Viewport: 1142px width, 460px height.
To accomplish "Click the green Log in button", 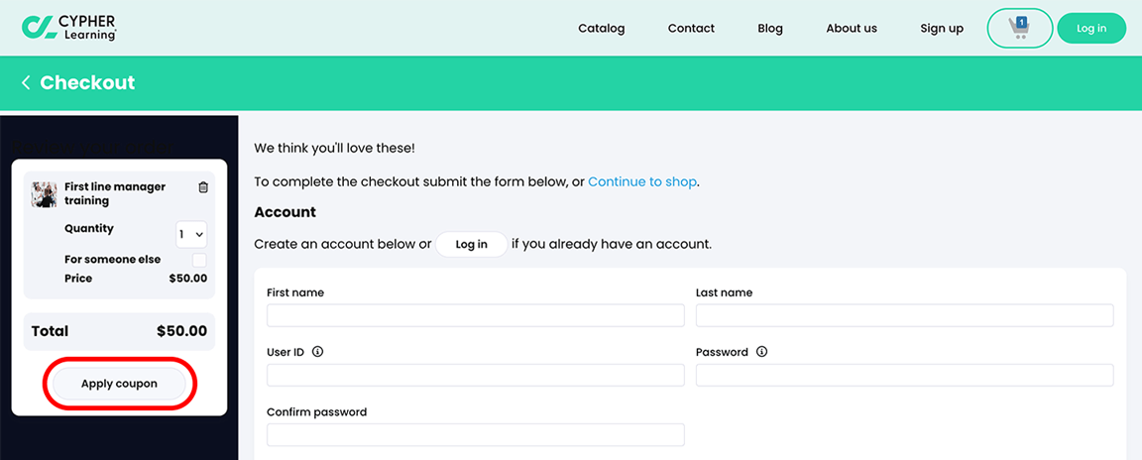I will click(x=1091, y=29).
